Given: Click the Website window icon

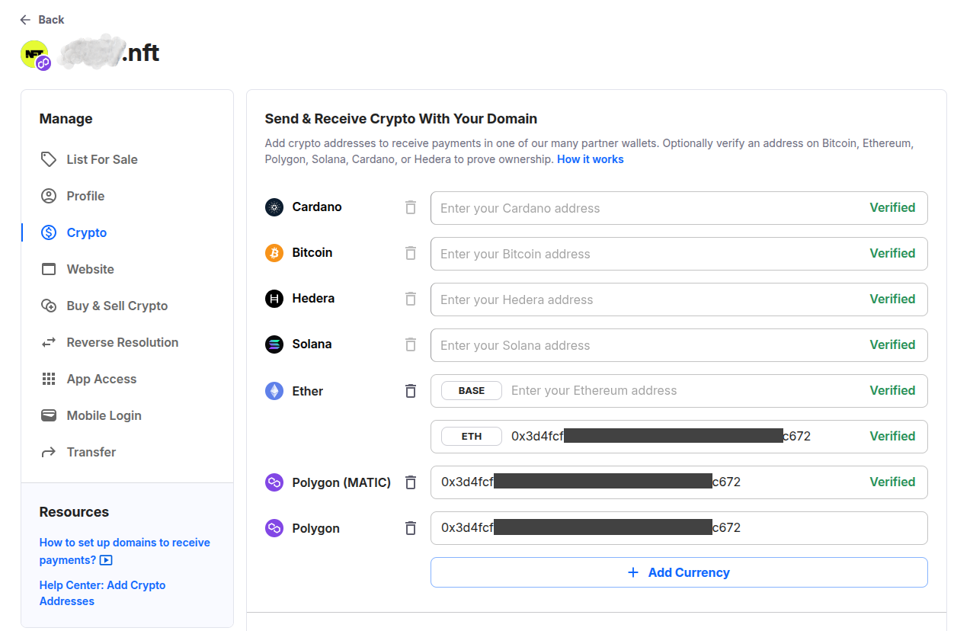Looking at the screenshot, I should coord(49,269).
